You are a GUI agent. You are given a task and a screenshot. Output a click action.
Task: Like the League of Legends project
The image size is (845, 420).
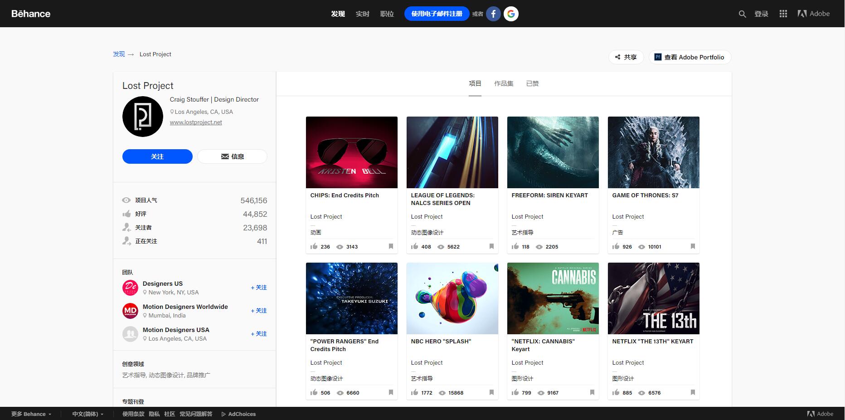[415, 246]
